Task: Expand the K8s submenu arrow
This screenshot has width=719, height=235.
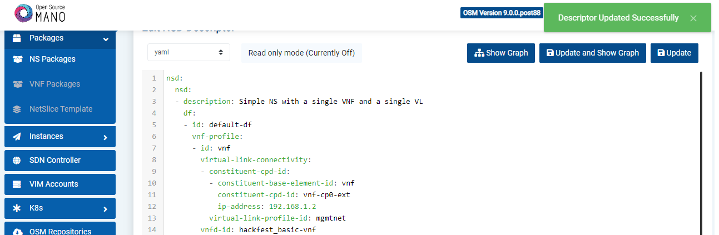Action: pos(106,209)
